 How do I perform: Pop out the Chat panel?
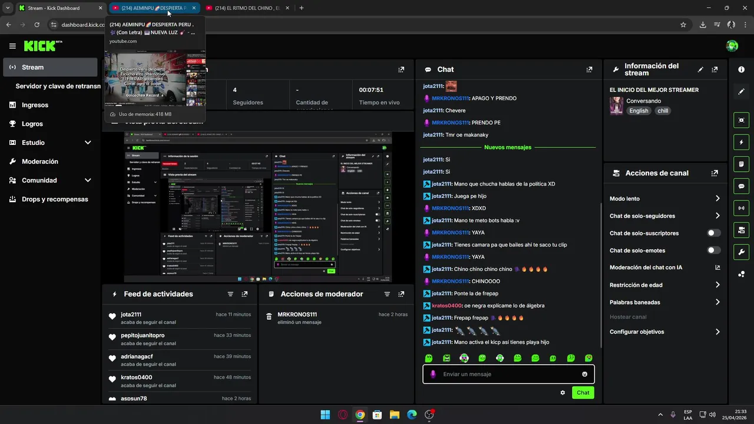click(589, 69)
